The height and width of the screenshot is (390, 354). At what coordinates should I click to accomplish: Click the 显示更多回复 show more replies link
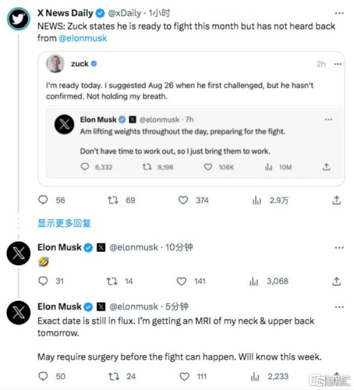[64, 223]
